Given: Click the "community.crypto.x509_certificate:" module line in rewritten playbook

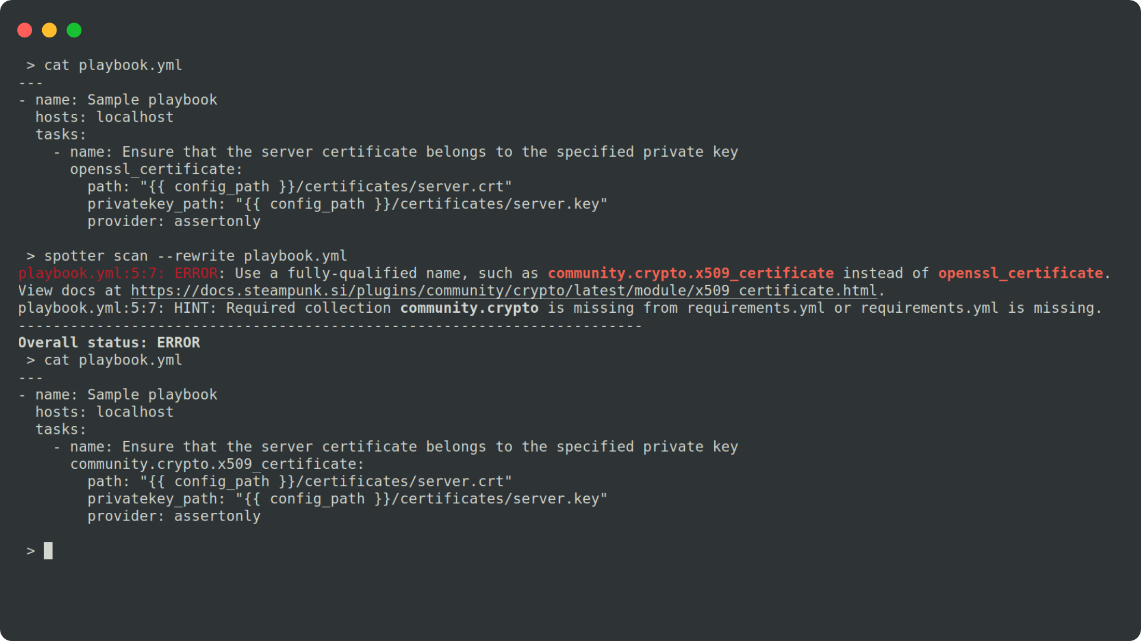Looking at the screenshot, I should pos(217,464).
